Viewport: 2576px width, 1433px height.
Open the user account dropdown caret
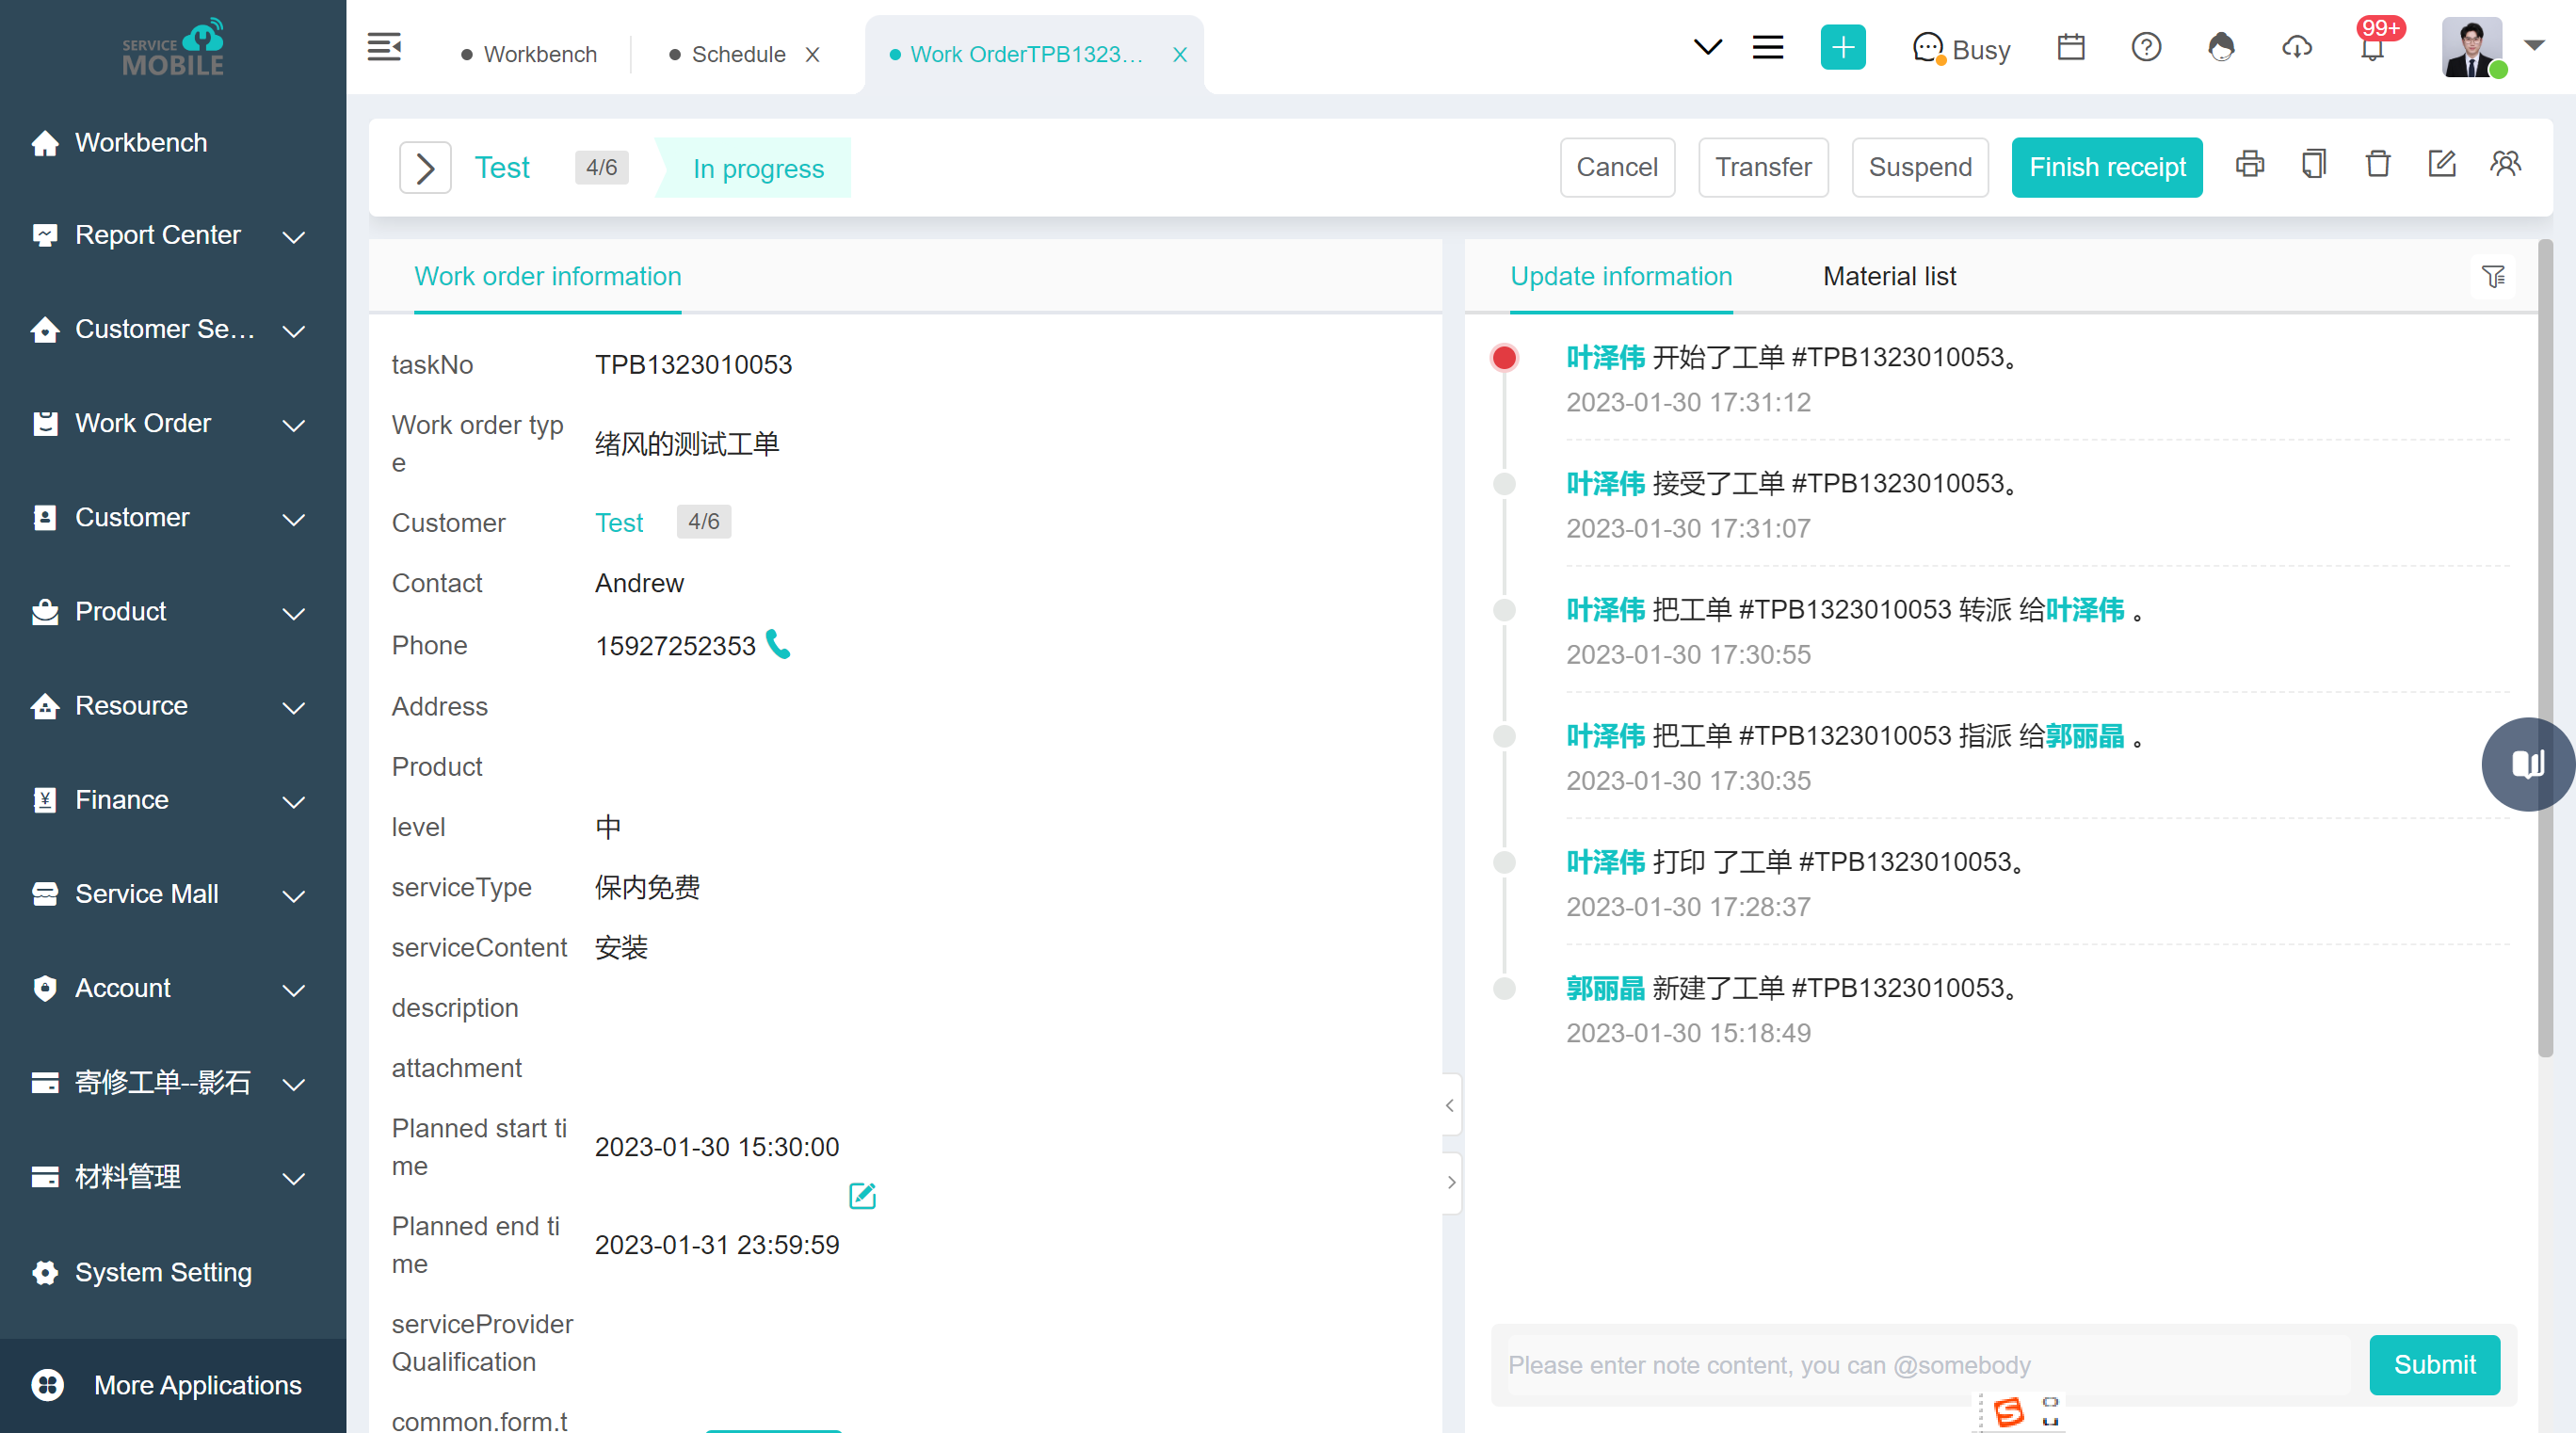click(x=2534, y=45)
